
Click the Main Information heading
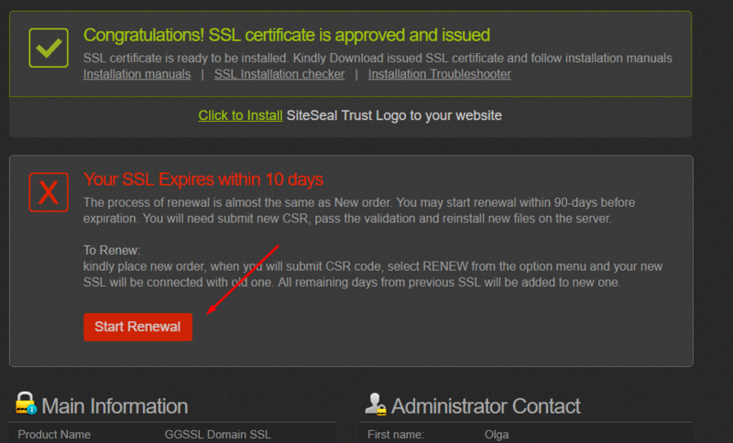click(115, 406)
